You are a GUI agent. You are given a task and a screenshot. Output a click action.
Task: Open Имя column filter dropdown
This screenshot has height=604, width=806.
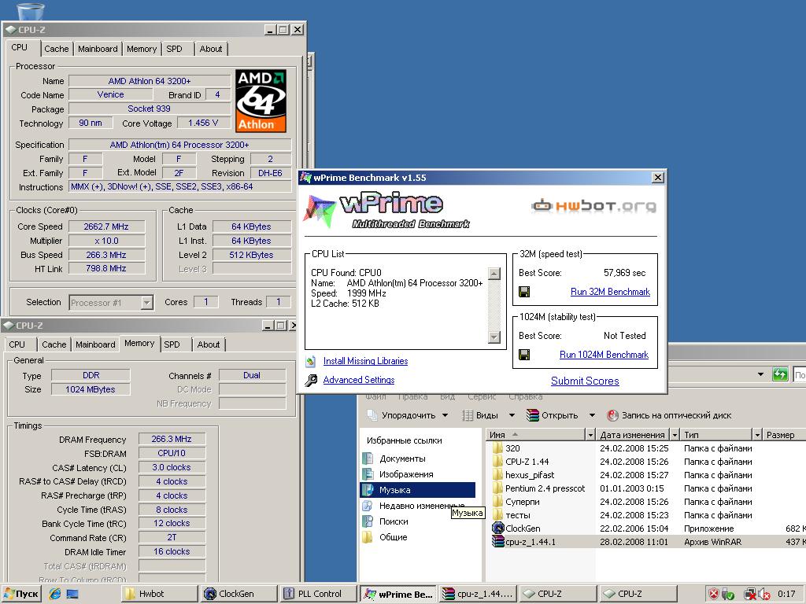pyautogui.click(x=590, y=434)
